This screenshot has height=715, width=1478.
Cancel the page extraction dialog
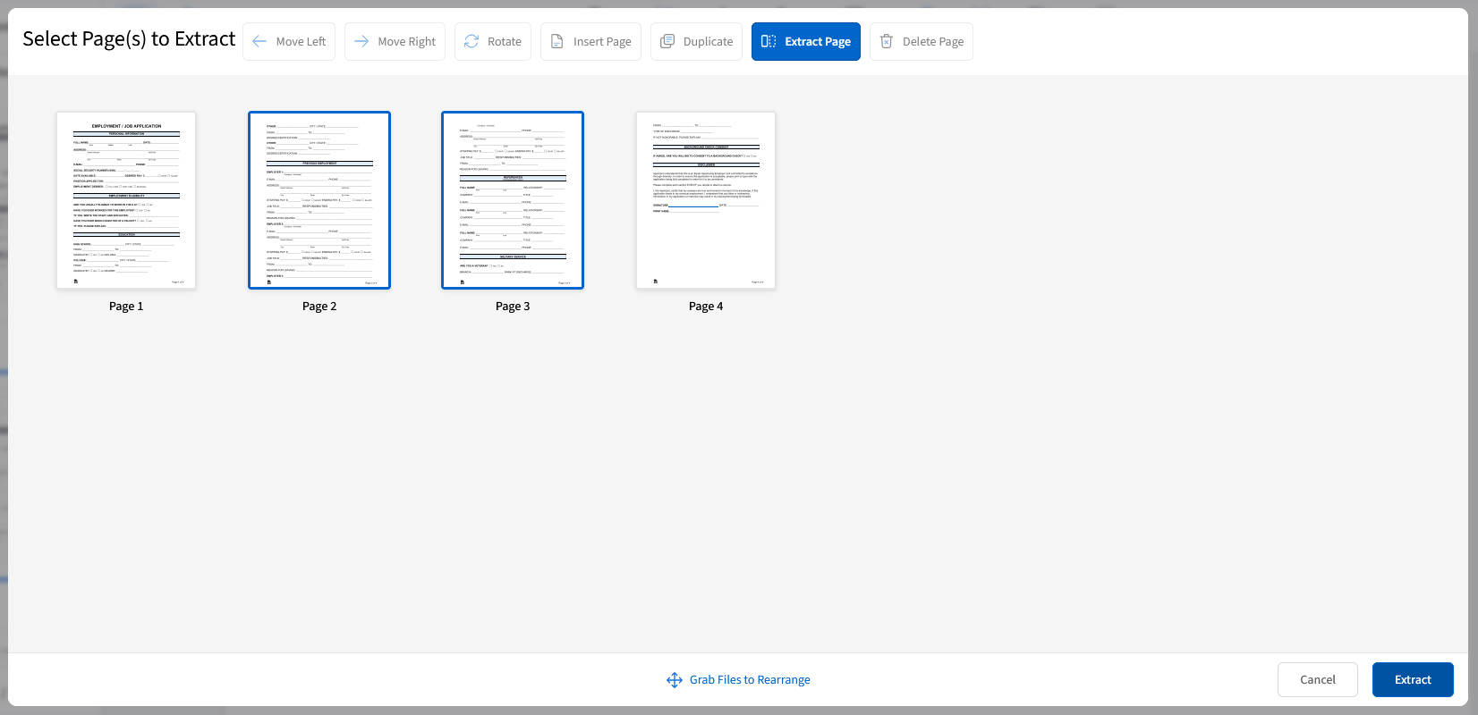(1317, 679)
